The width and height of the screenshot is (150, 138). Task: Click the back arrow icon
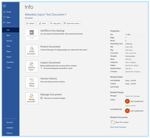(x=4, y=6)
